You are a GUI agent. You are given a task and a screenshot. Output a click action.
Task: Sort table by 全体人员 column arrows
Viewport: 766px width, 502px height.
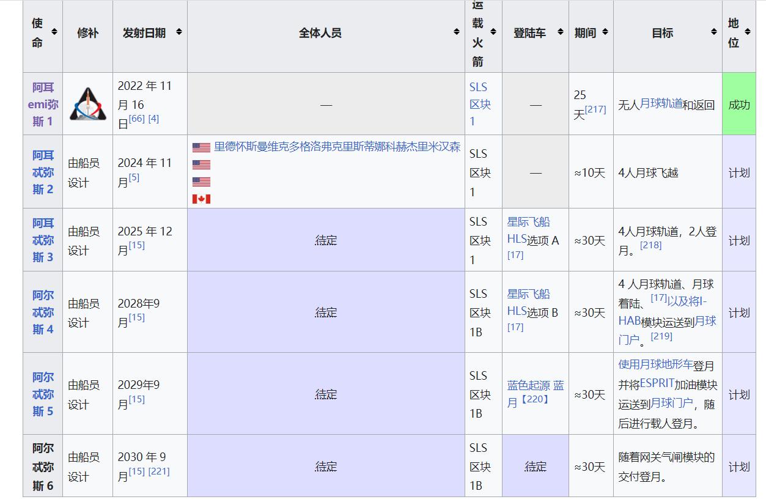pos(456,32)
